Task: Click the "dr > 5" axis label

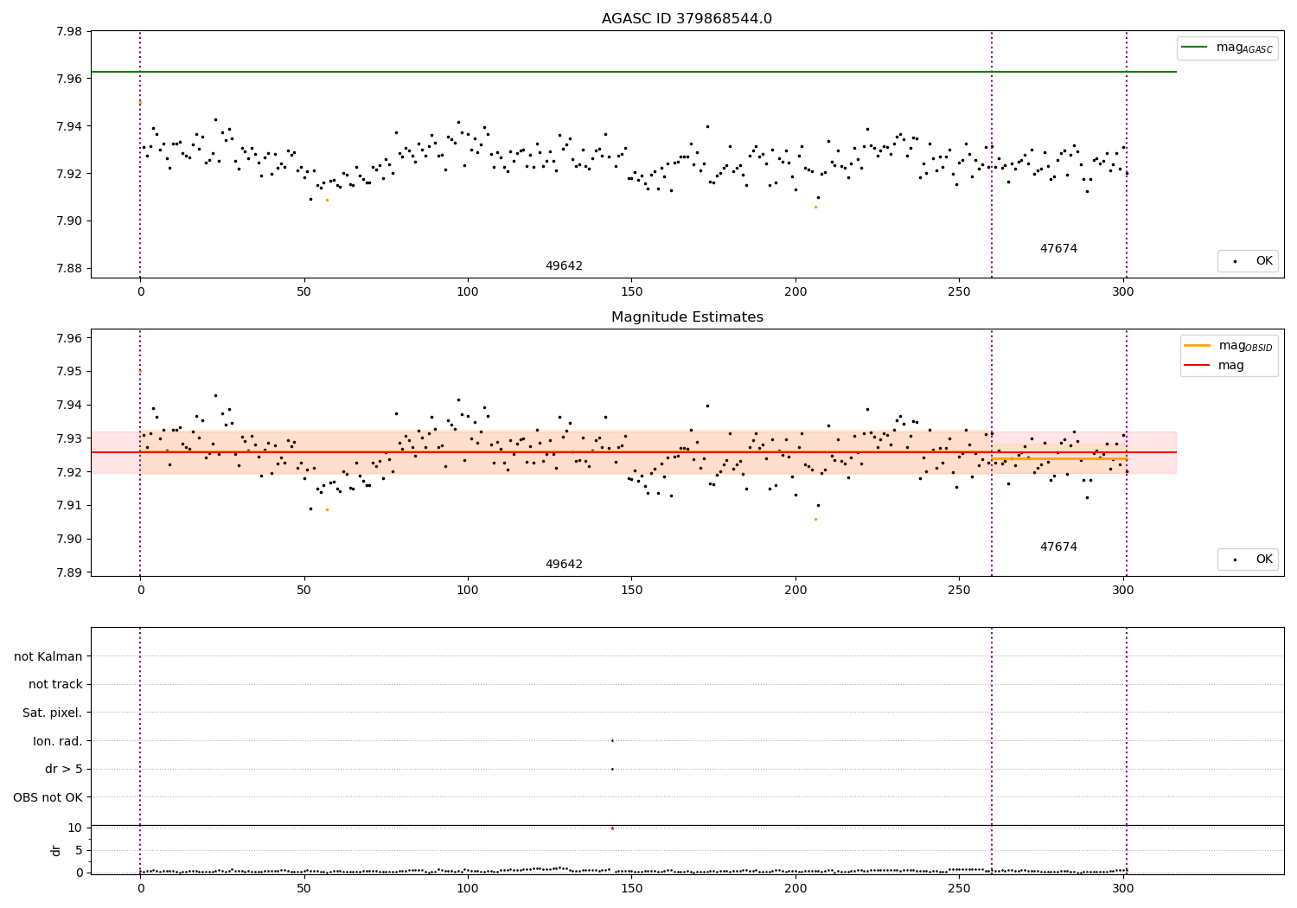Action: click(x=64, y=769)
